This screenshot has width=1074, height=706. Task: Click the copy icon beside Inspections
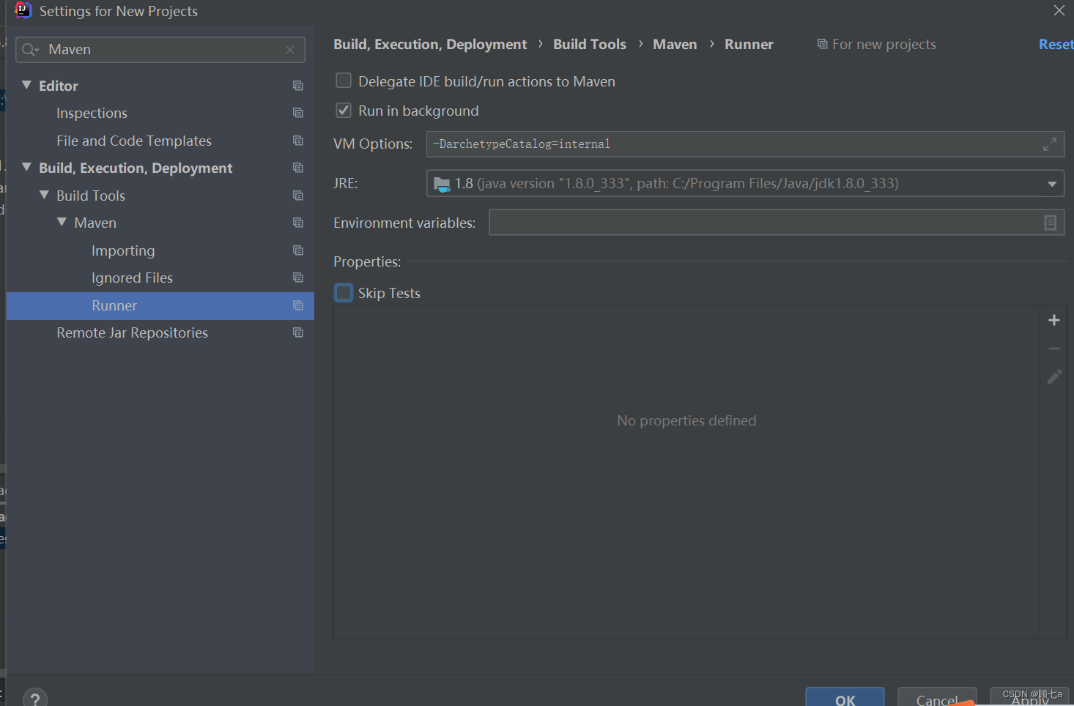click(297, 113)
